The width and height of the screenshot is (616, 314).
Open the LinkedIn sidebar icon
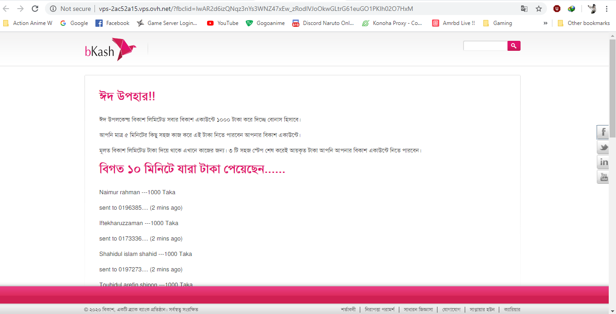[603, 162]
